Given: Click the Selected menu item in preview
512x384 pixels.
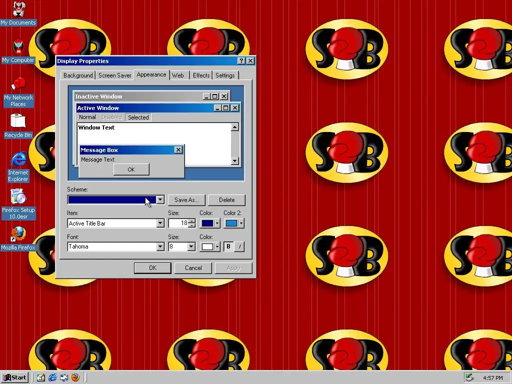Looking at the screenshot, I should [138, 117].
